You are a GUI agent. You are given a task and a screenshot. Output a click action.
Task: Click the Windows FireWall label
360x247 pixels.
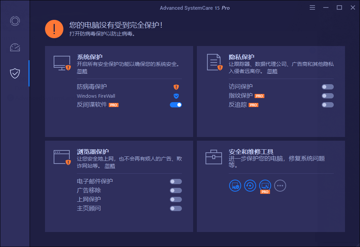point(96,96)
